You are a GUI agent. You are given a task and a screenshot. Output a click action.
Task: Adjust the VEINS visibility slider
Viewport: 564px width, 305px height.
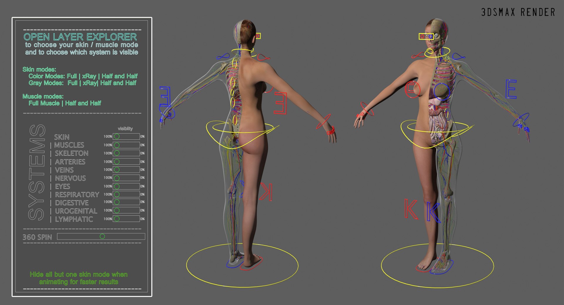click(x=126, y=170)
